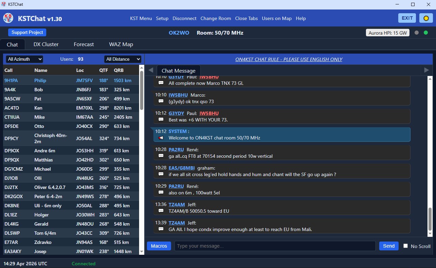436x268 pixels.
Task: Click the left arrow beside Chat Message tab
Action: coord(151,70)
